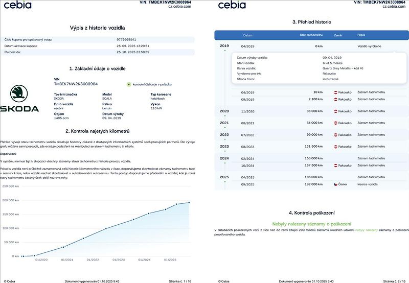Screen dimensions: 409x283
Task: Click the Austrian flag in the 10/2024 row
Action: [336, 166]
